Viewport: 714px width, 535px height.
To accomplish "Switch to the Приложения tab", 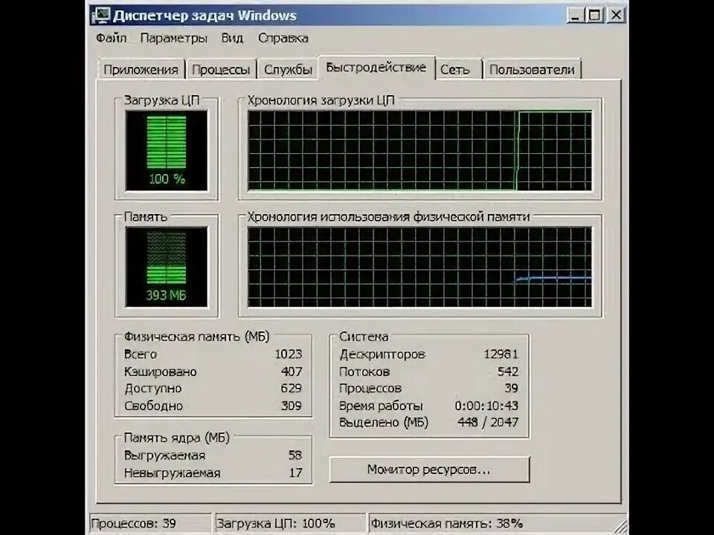I will click(141, 70).
